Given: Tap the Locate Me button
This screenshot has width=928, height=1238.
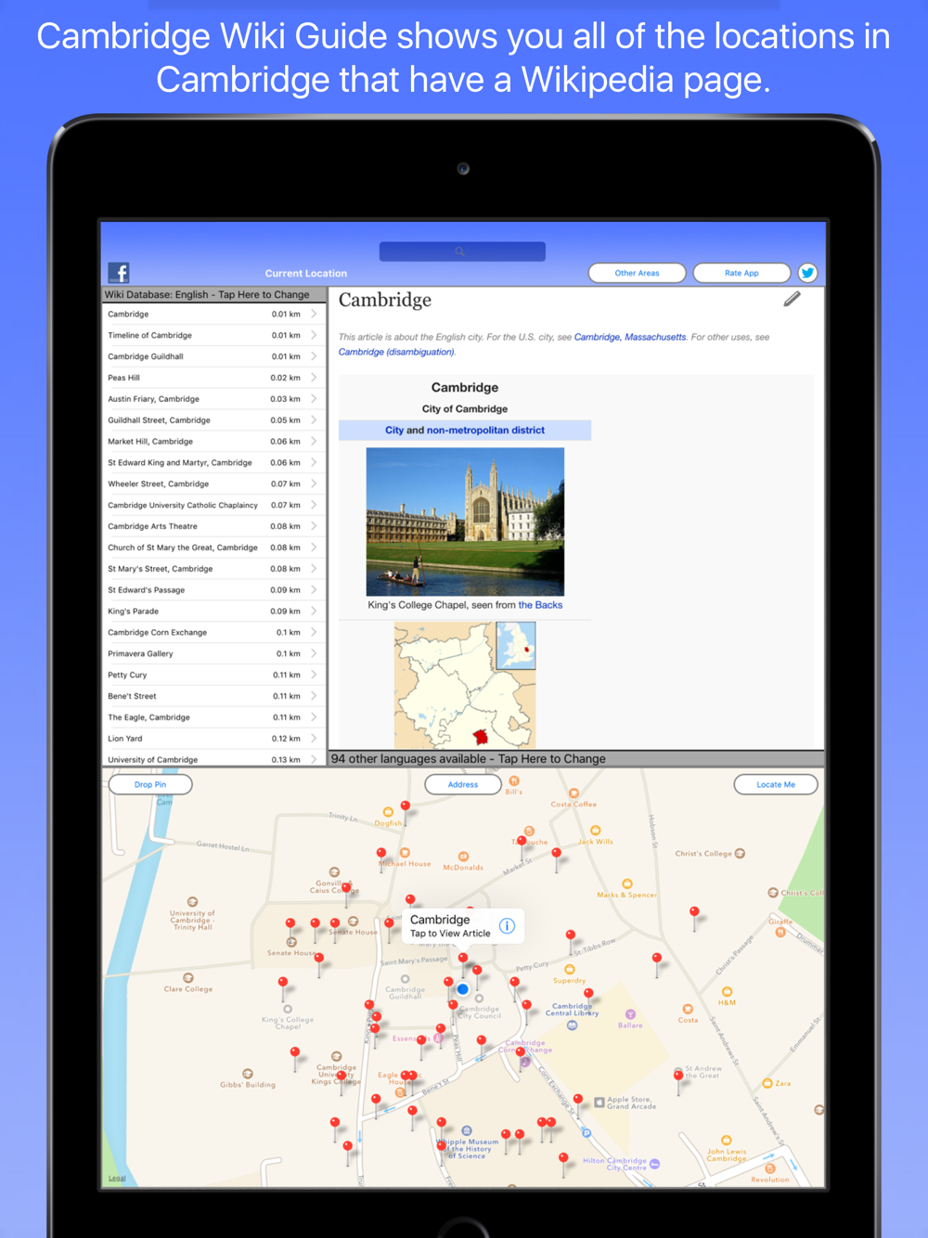Looking at the screenshot, I should [x=776, y=784].
